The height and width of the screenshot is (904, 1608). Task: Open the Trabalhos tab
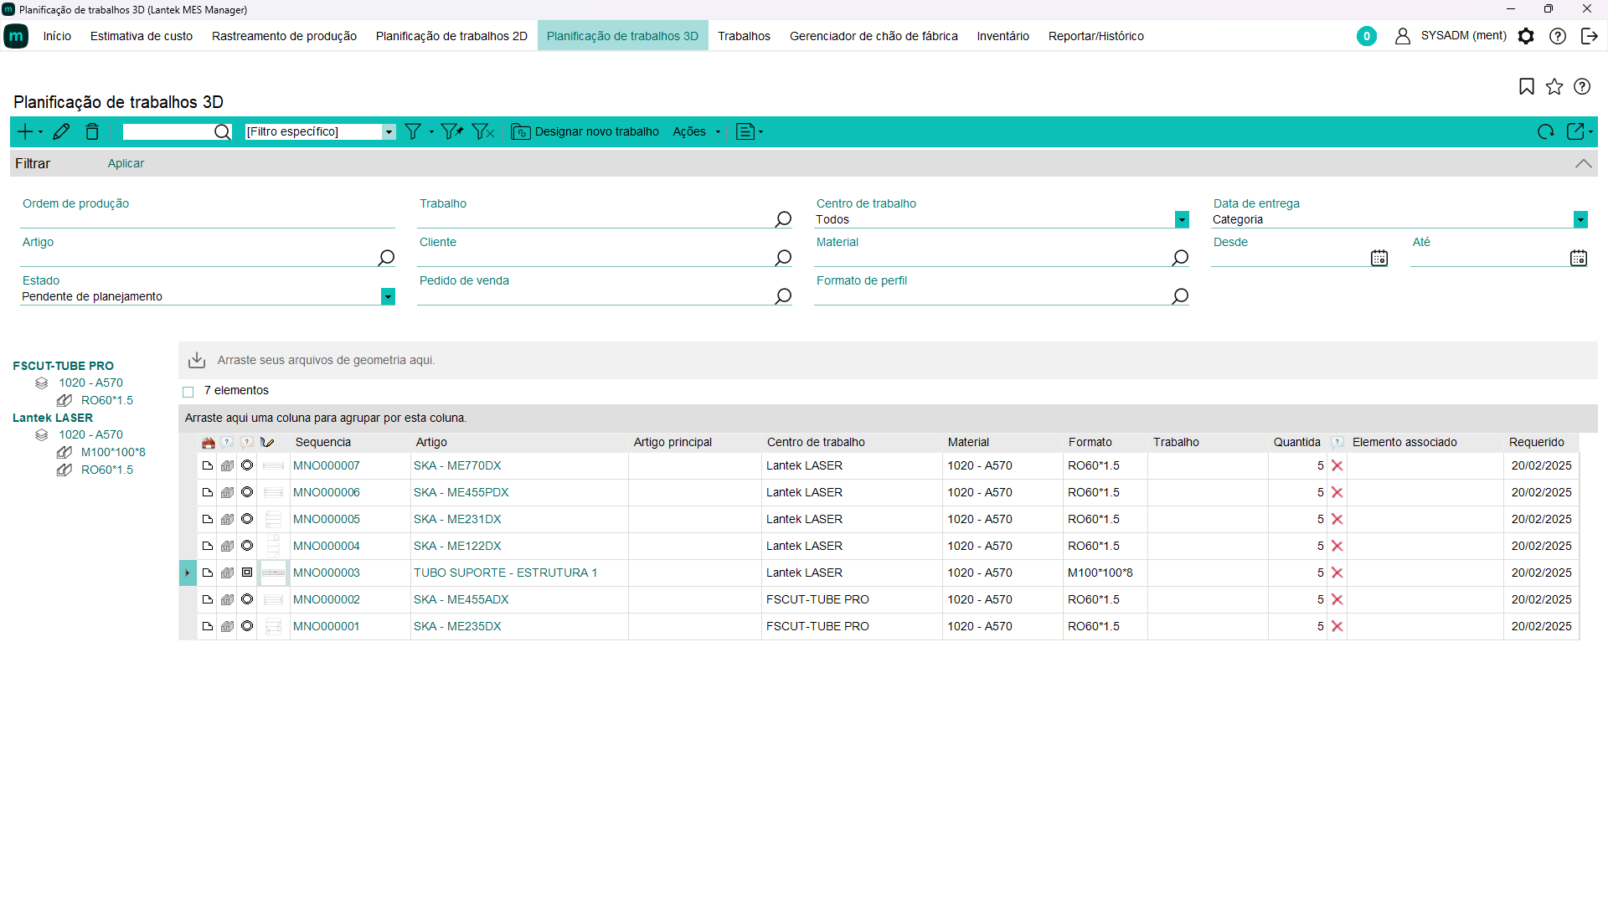click(744, 36)
